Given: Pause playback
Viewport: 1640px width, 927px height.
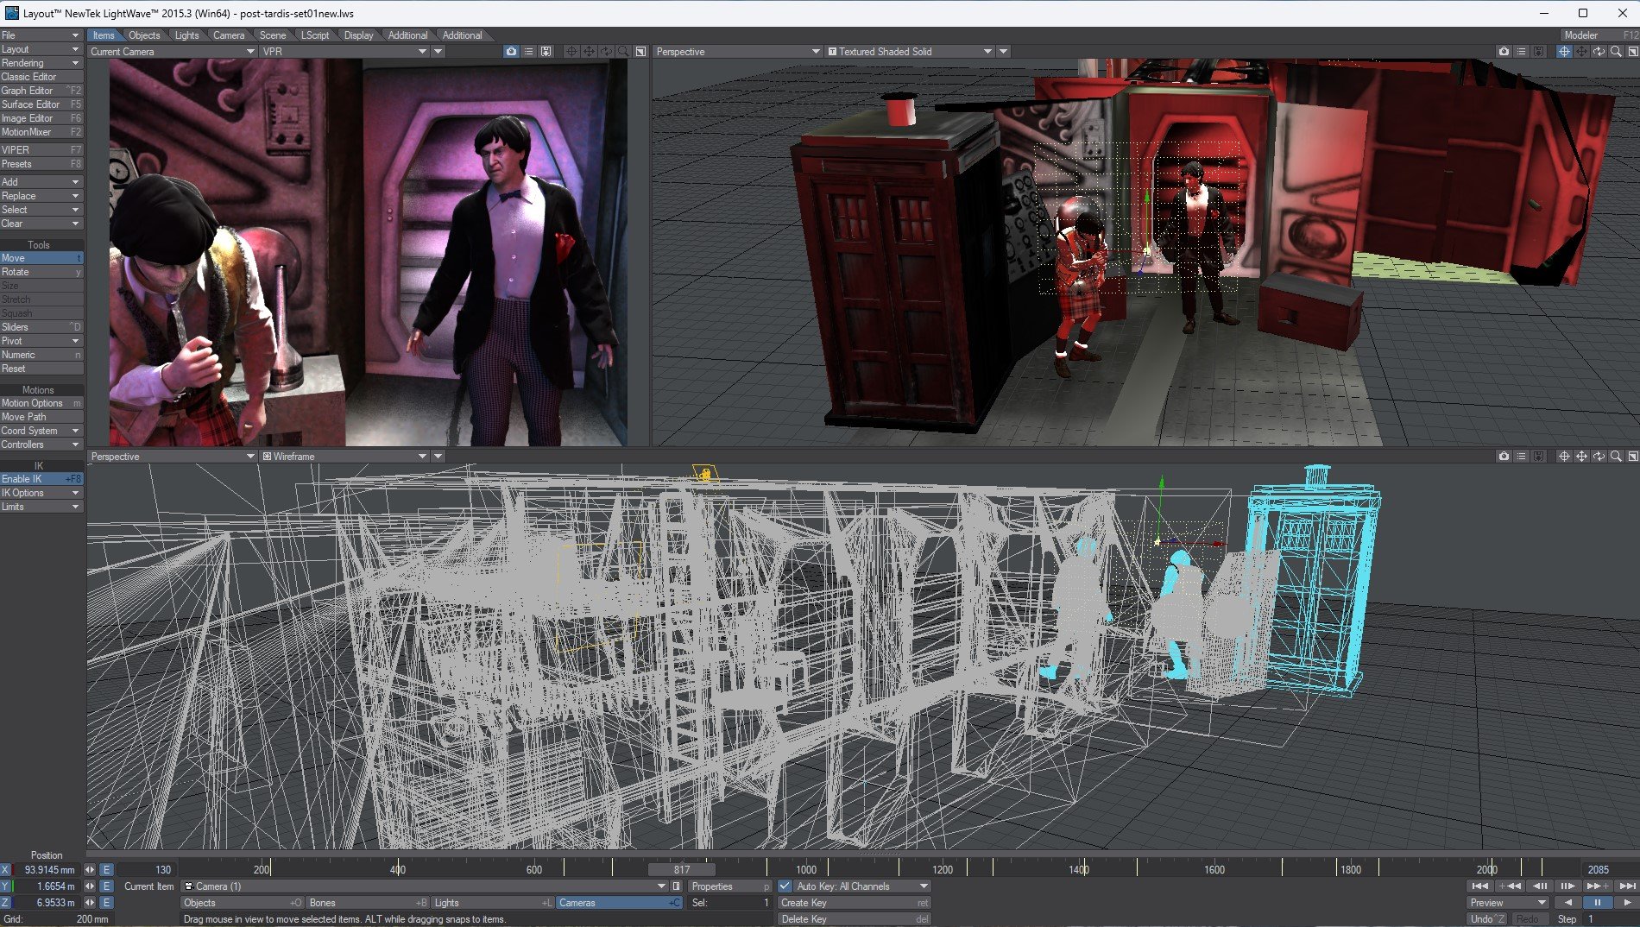Looking at the screenshot, I should 1597,903.
